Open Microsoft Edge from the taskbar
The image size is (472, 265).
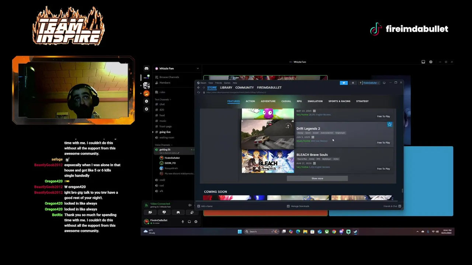click(298, 232)
